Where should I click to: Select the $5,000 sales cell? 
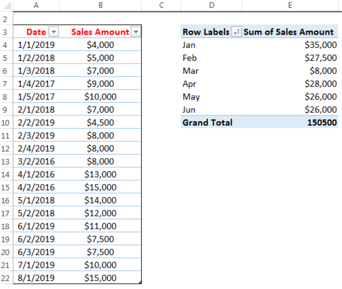coord(100,58)
